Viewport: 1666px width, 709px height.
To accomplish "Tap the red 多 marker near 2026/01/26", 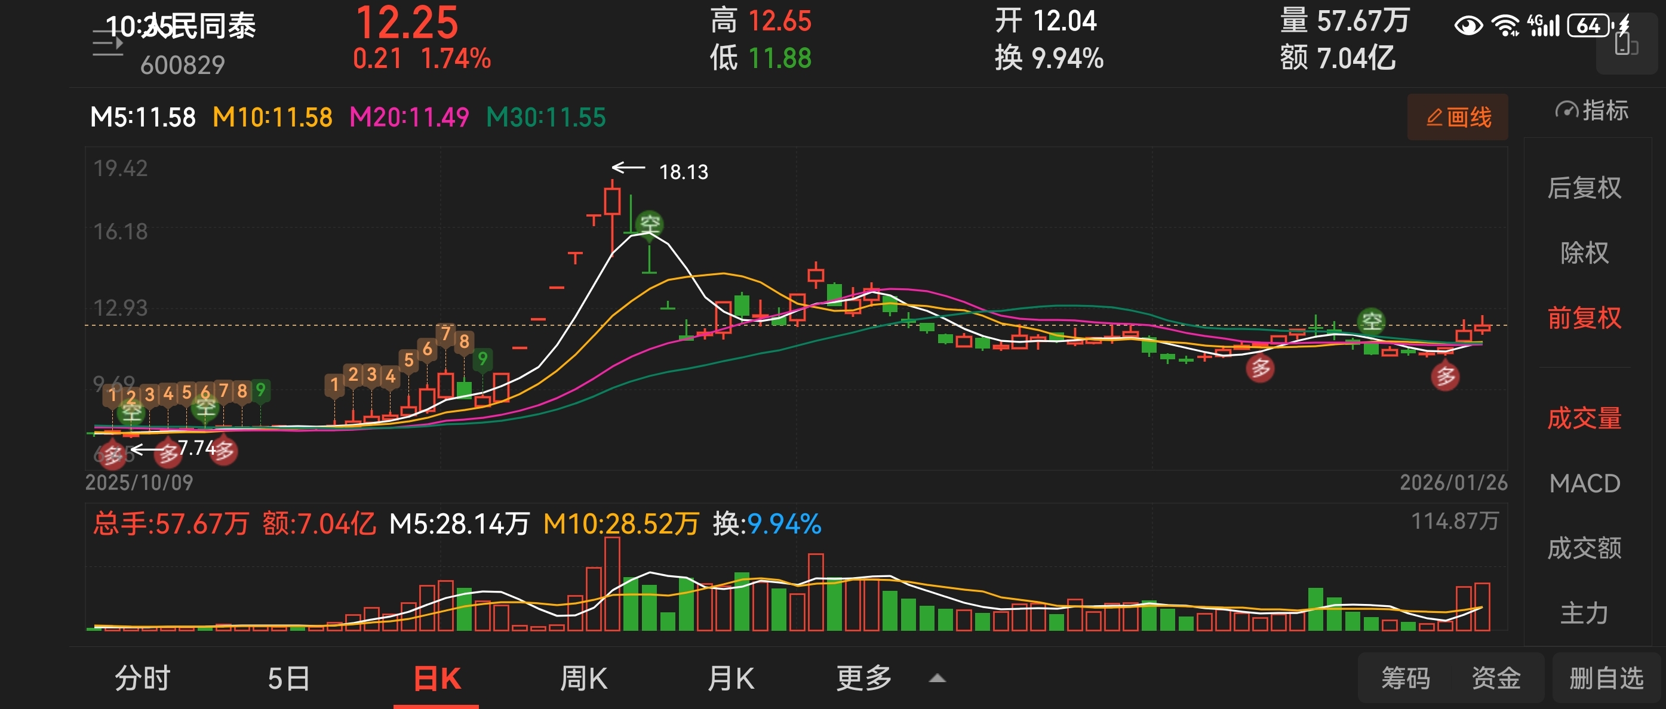I will (1445, 376).
